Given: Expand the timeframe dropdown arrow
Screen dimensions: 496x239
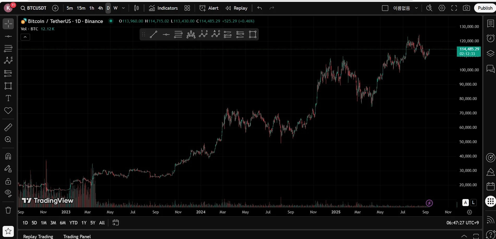Looking at the screenshot, I should click(x=123, y=8).
